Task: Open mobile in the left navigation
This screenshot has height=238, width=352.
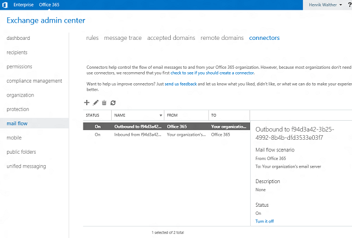Action: (x=14, y=137)
